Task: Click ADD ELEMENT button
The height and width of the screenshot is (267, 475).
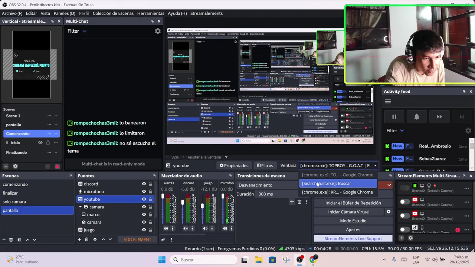Action: 137,240
